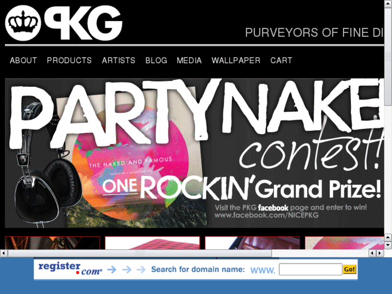Focus the www. domain name search field
392x294 pixels.
click(x=311, y=270)
